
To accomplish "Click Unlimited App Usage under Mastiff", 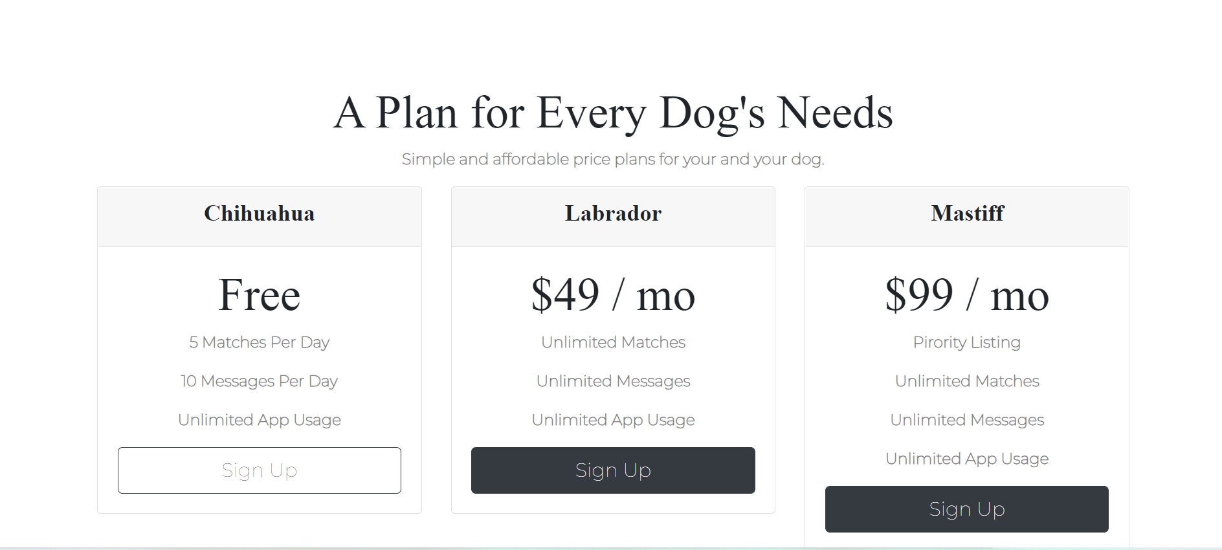I will [966, 458].
